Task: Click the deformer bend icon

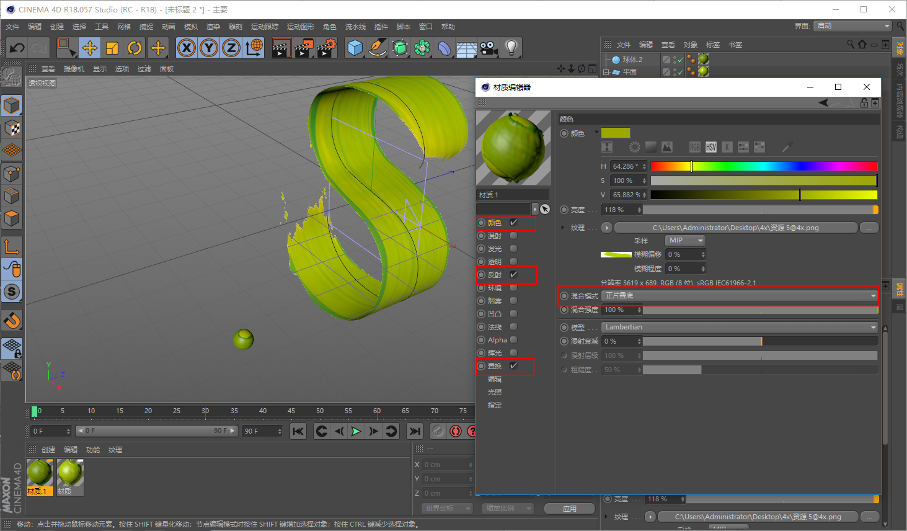Action: [445, 48]
